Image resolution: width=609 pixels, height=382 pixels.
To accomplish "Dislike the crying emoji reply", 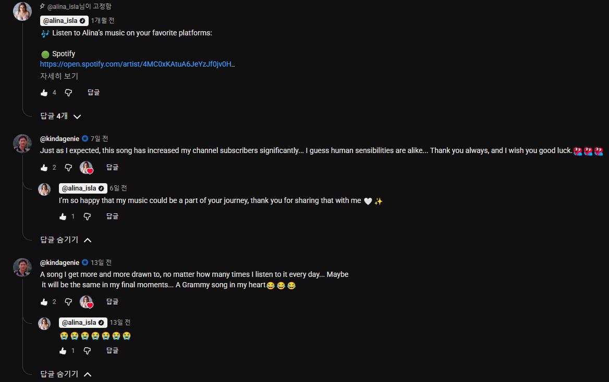I will coord(87,351).
